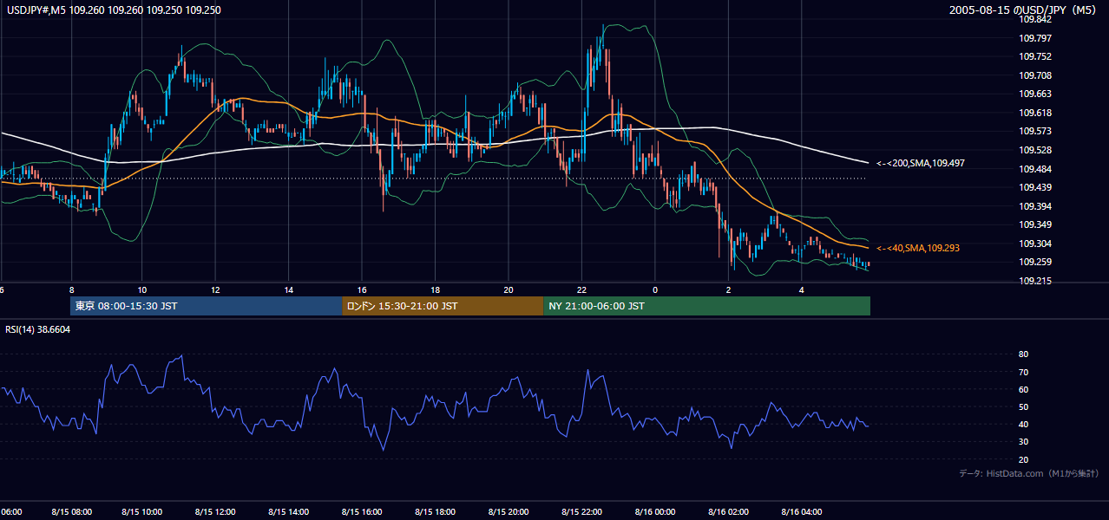This screenshot has width=1109, height=520.
Task: Click the 8/15 16:00 time axis label
Action: pos(363,511)
